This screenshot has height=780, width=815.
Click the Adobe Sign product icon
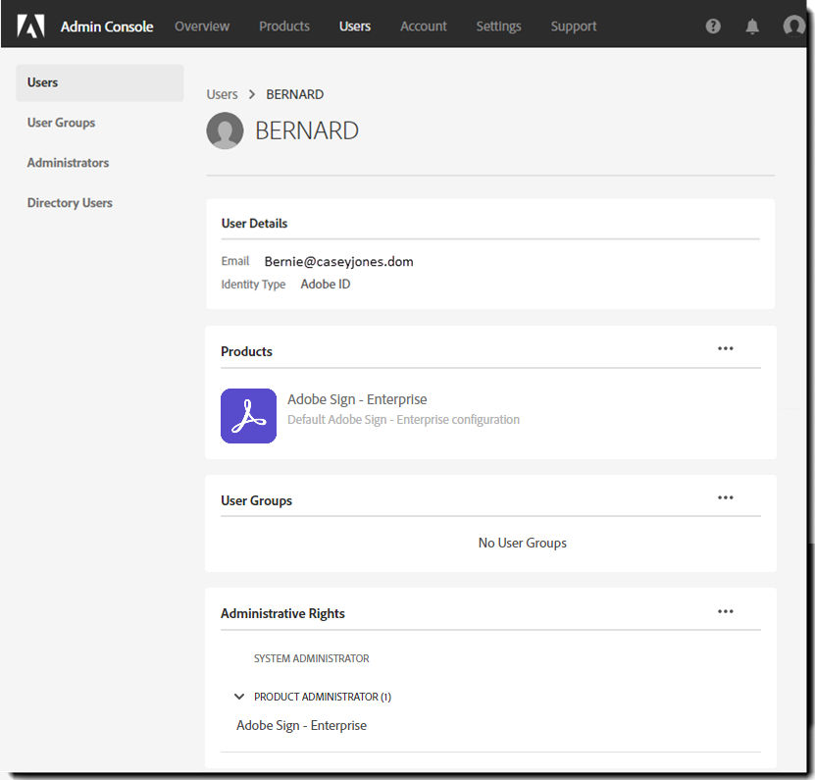[x=248, y=415]
